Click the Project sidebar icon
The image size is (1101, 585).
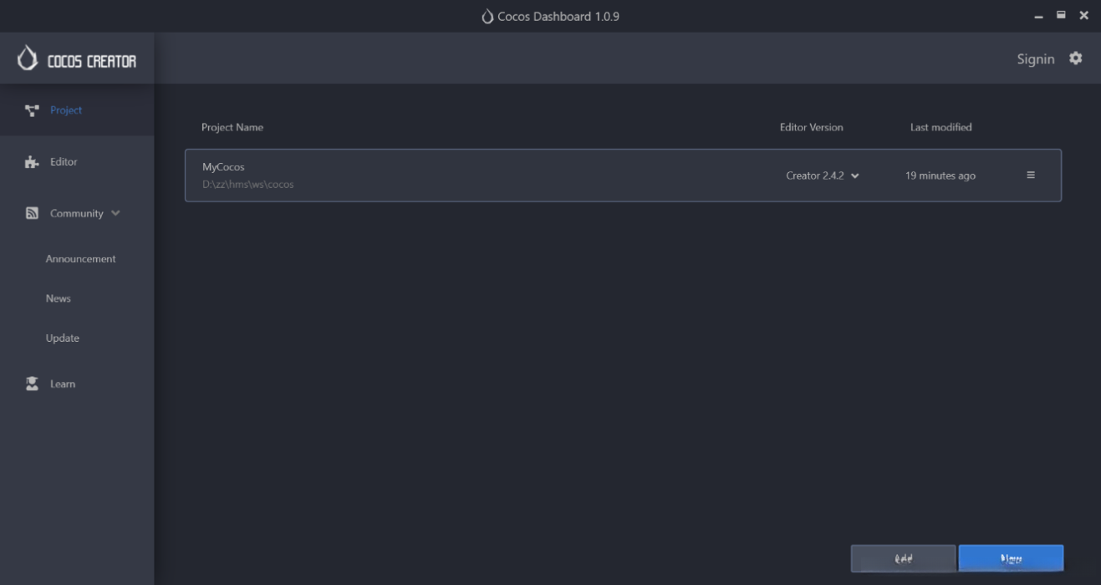coord(32,110)
